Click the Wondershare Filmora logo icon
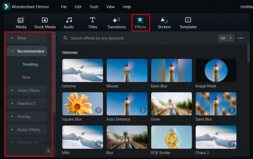 coord(6,7)
